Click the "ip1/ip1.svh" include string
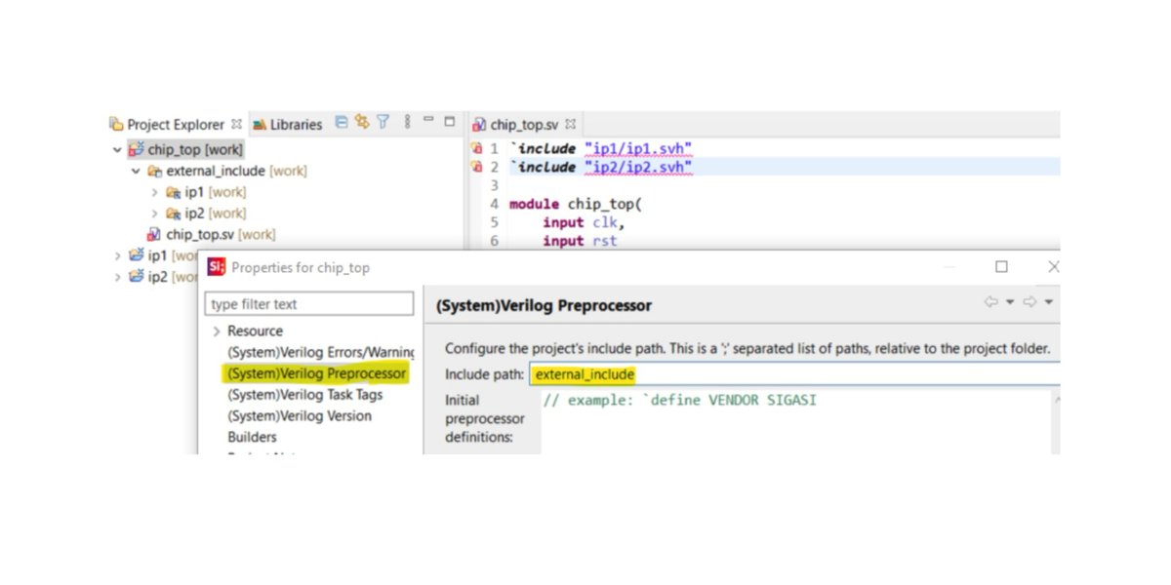Viewport: 1171px width, 585px height. (638, 148)
